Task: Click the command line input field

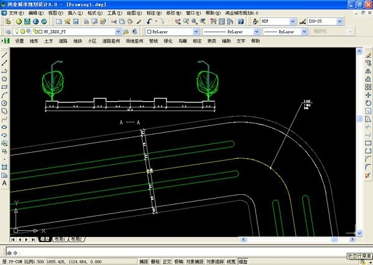Action: 186,252
